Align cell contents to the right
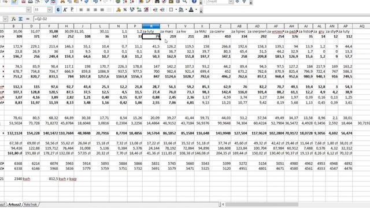This screenshot has width=370, height=208. (95, 10)
